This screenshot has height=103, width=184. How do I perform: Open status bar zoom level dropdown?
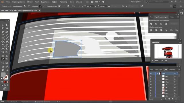point(8,102)
